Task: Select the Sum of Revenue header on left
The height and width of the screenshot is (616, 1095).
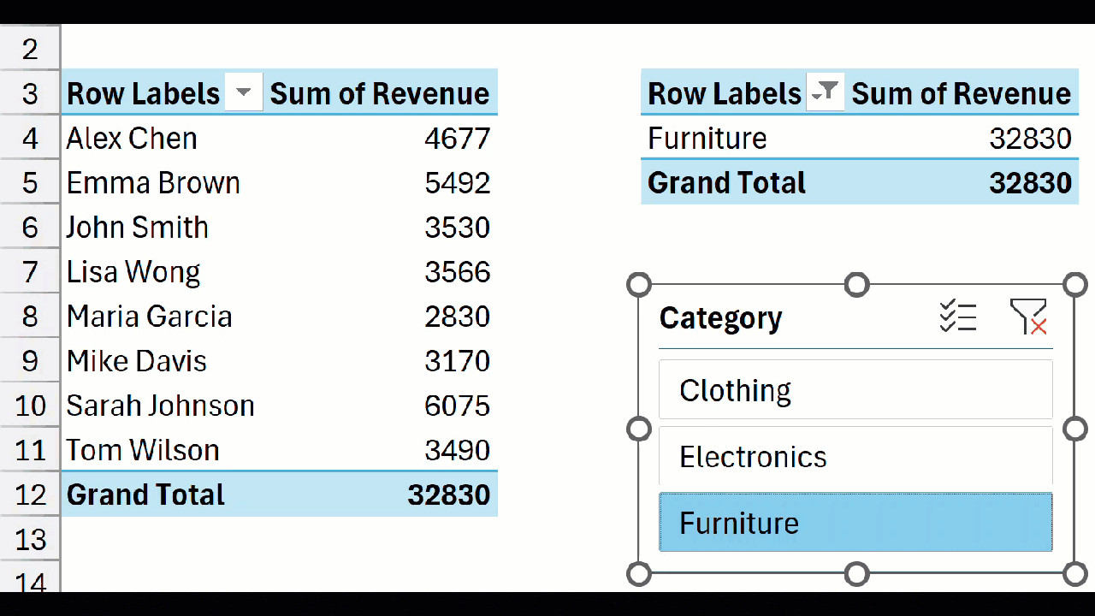Action: 380,93
